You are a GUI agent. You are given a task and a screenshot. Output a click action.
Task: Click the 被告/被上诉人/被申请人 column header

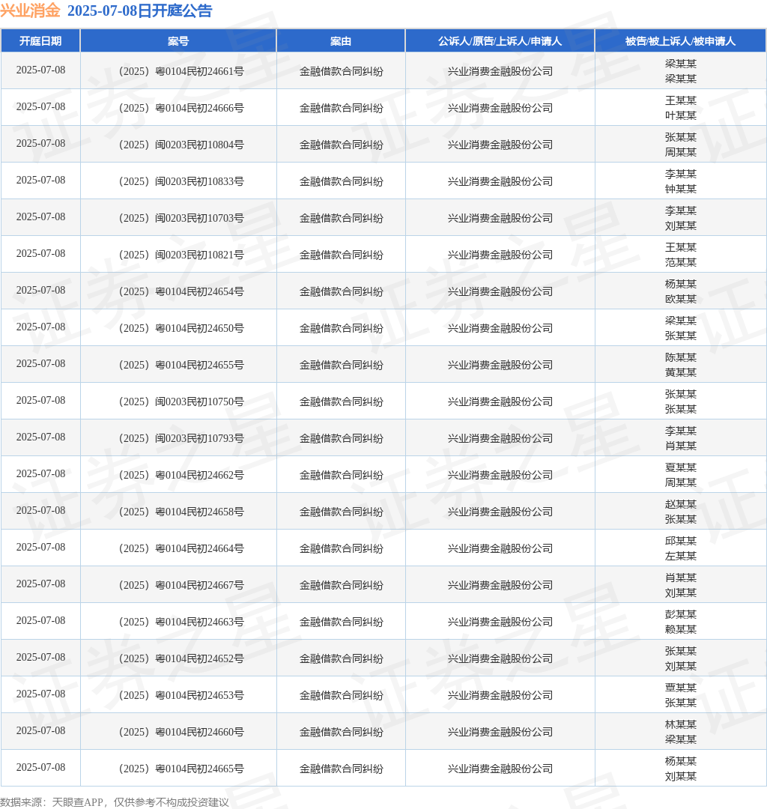pyautogui.click(x=680, y=41)
